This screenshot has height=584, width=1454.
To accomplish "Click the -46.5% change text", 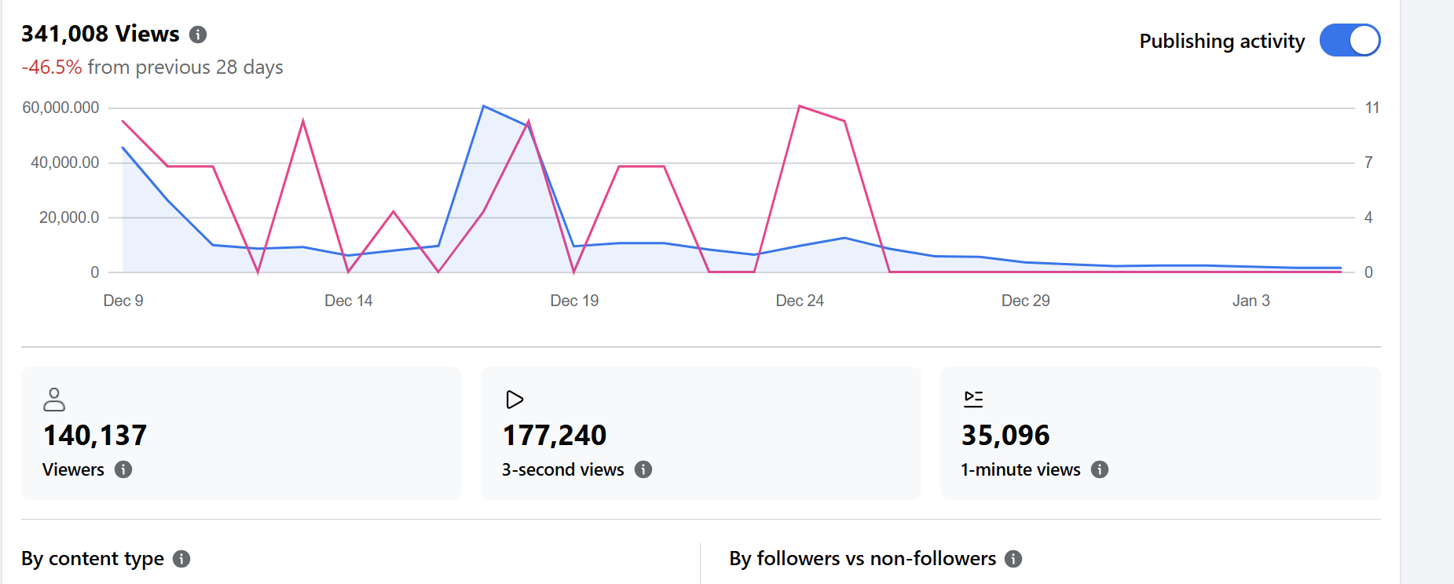I will tap(52, 68).
